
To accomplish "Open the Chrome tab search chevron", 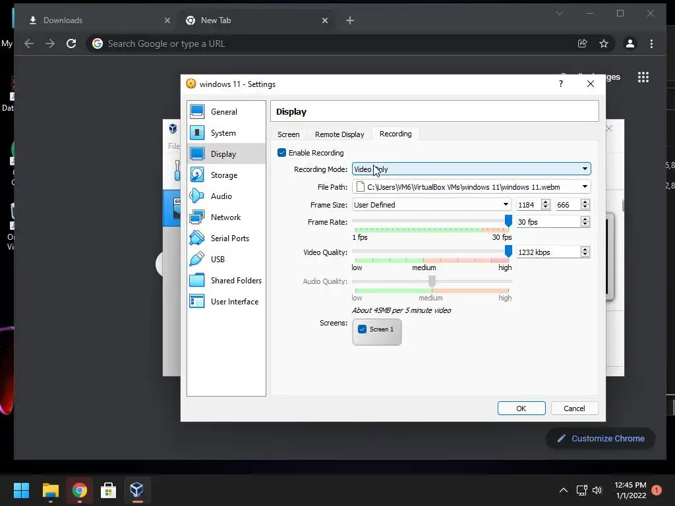I will [x=560, y=13].
